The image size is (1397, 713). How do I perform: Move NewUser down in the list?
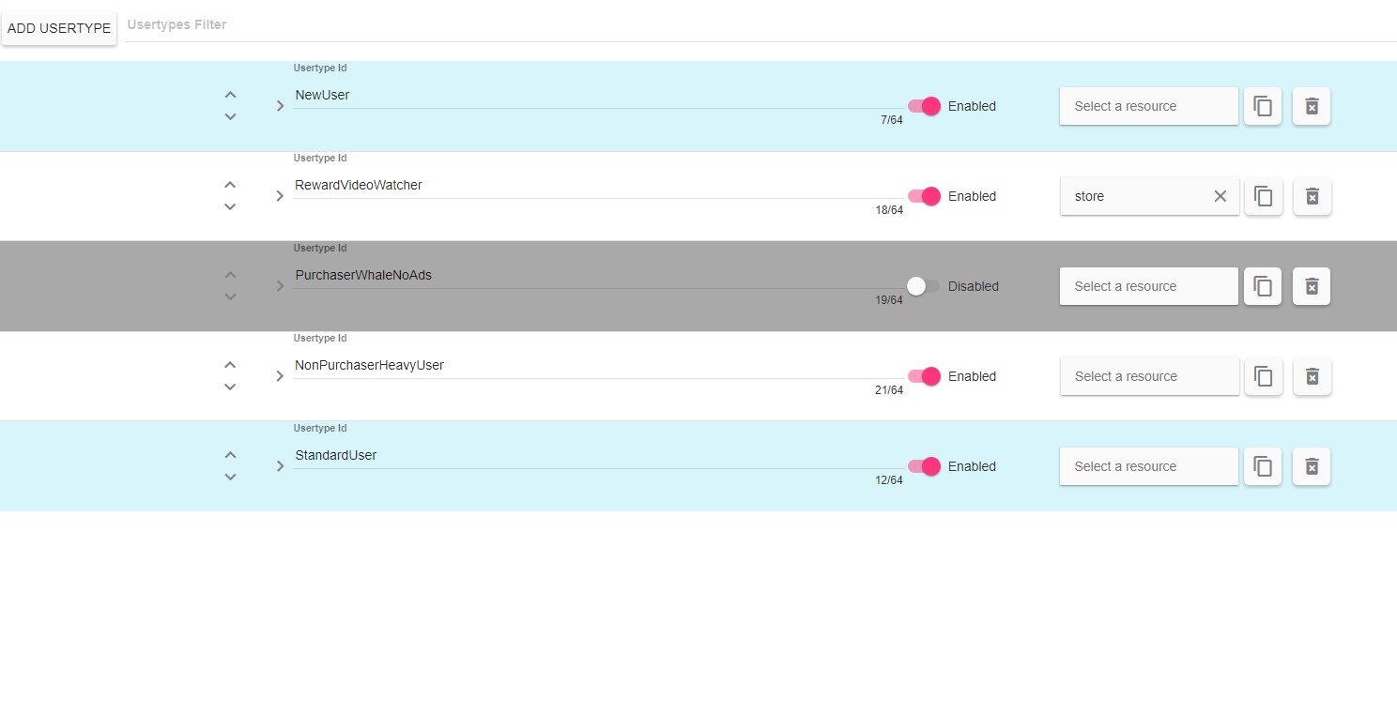[x=230, y=116]
